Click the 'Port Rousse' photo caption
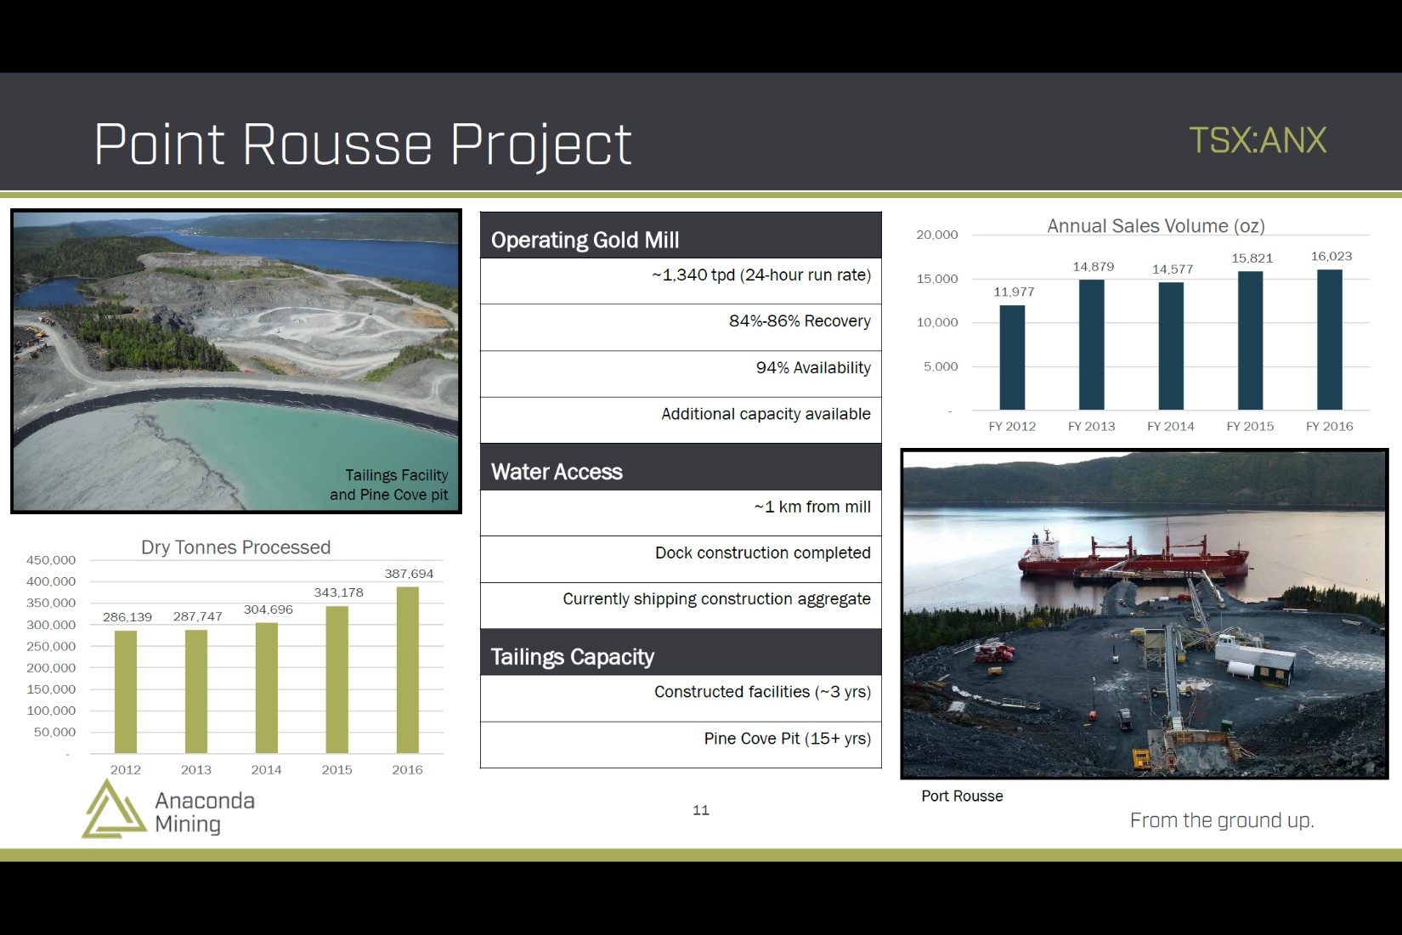Screen dimensions: 1402x935 click(x=962, y=796)
